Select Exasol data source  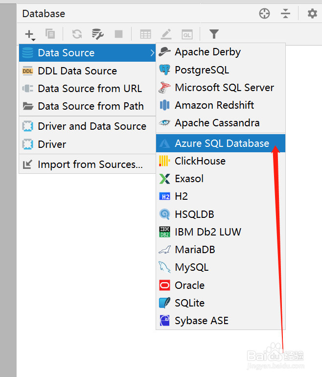click(x=221, y=179)
